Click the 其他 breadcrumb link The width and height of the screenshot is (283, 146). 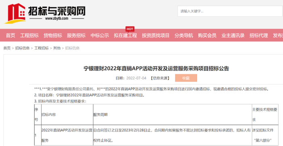[57, 48]
